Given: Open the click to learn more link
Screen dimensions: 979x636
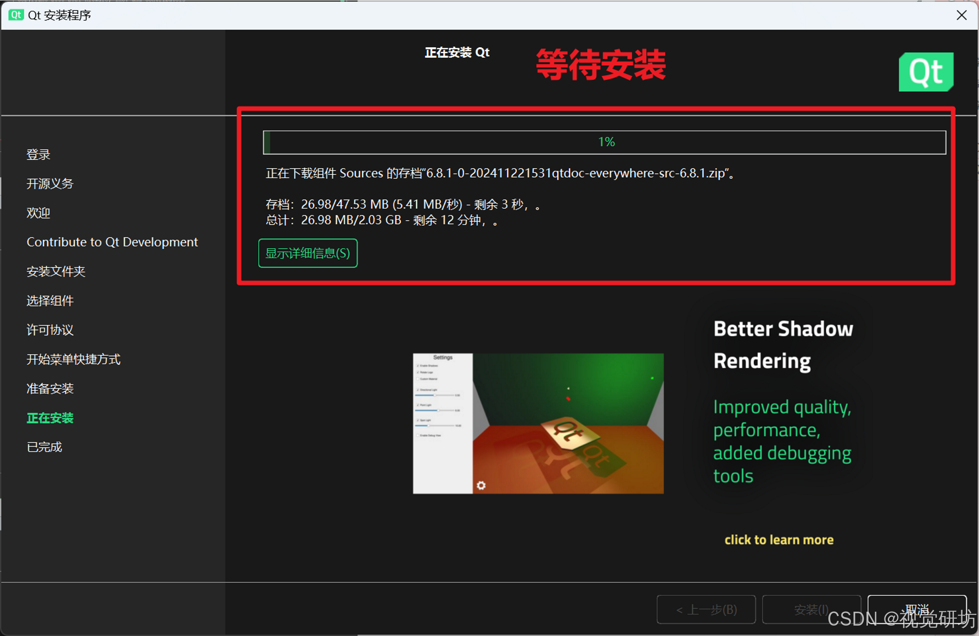Looking at the screenshot, I should coord(779,540).
